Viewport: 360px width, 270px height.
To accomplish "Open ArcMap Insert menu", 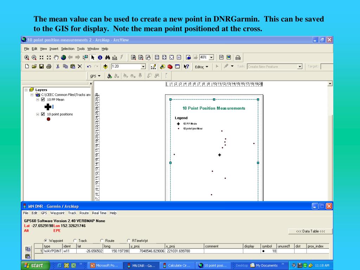I will pos(54,49).
